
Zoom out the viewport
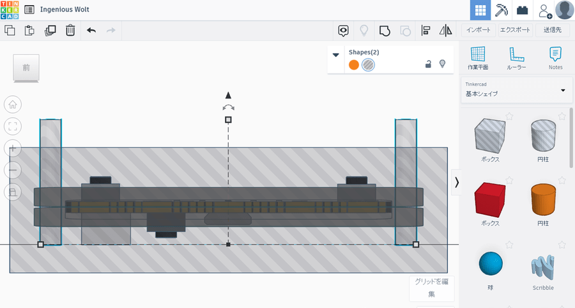pyautogui.click(x=13, y=170)
